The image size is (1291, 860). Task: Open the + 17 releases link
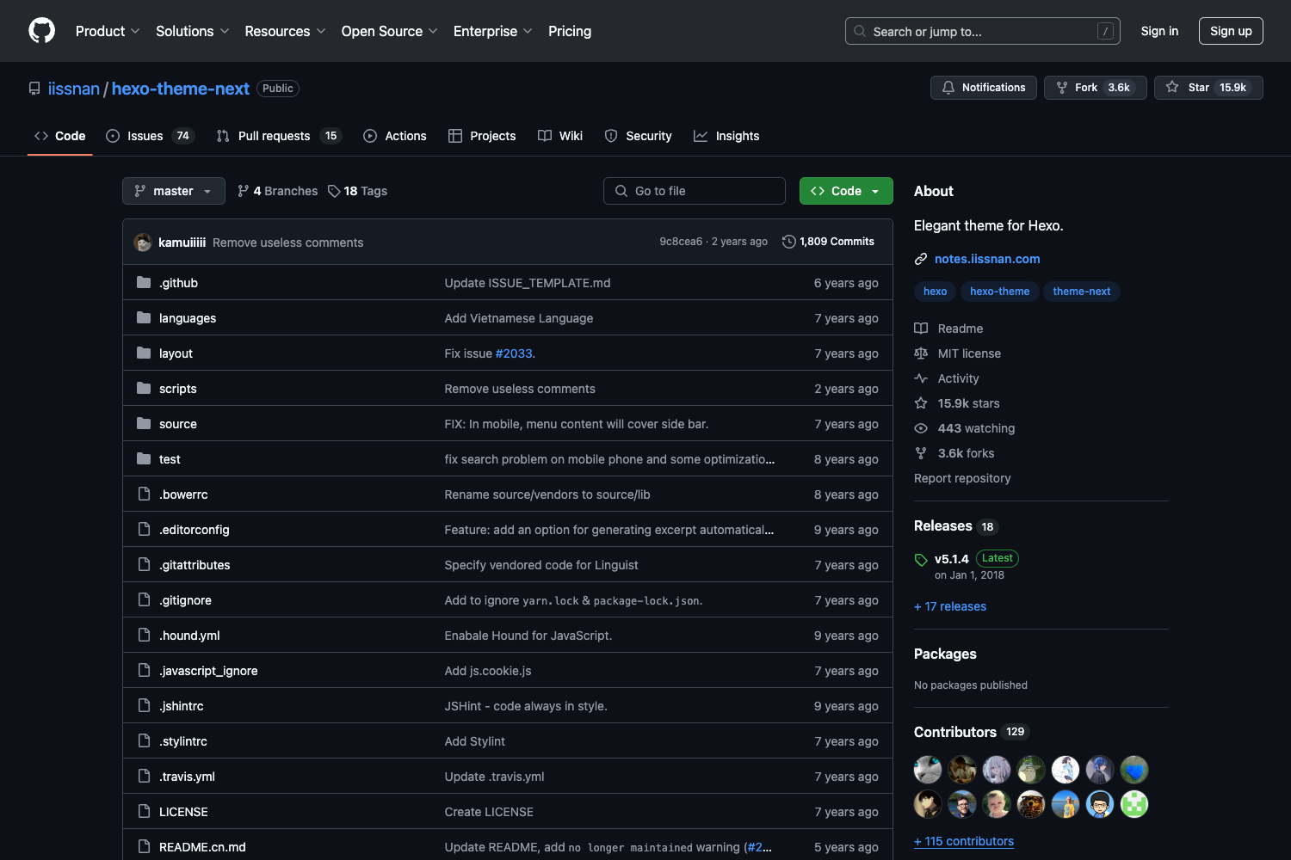click(950, 606)
